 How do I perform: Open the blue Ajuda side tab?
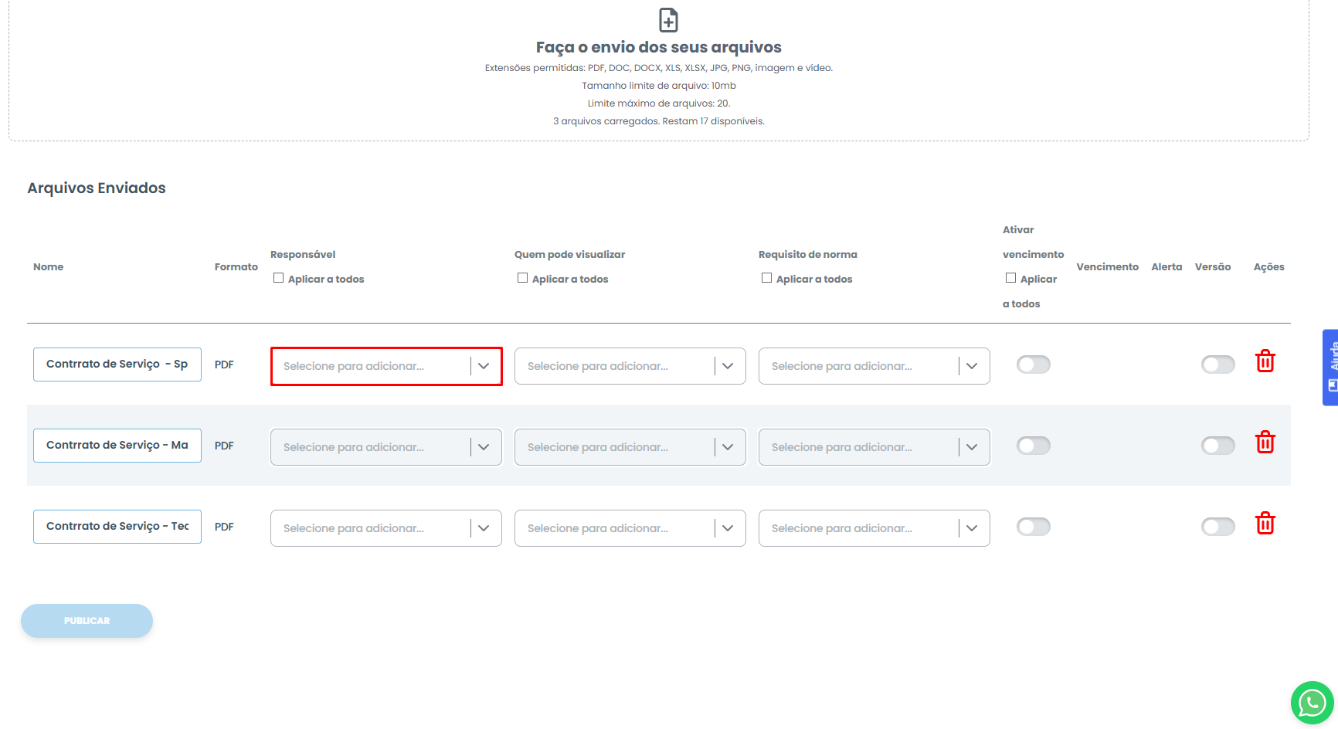1330,368
